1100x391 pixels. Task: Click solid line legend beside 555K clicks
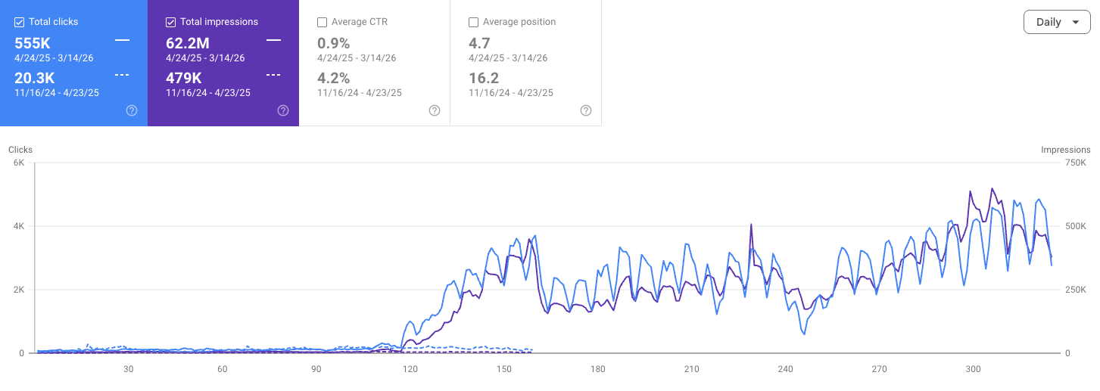[122, 39]
